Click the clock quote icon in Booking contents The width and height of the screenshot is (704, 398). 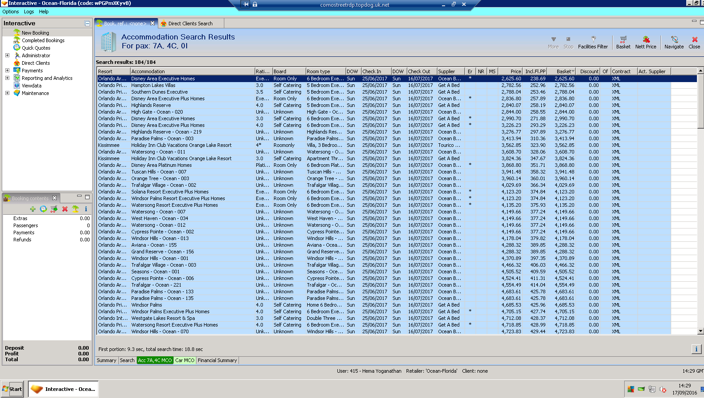(43, 209)
